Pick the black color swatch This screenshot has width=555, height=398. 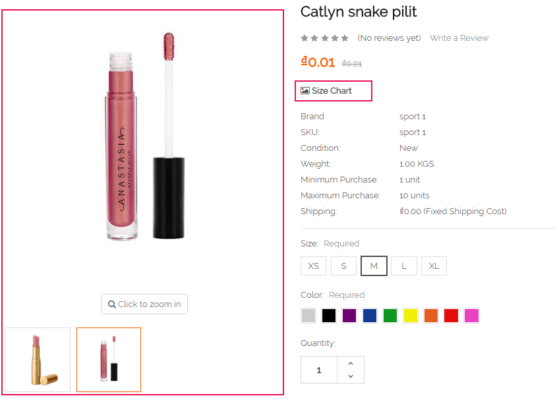[x=329, y=316]
